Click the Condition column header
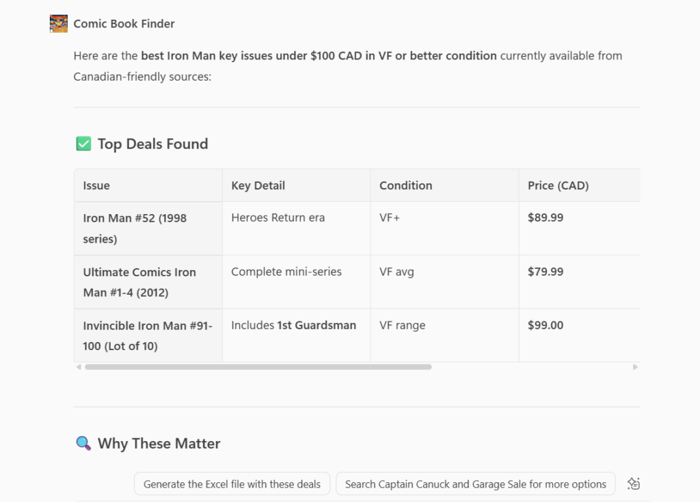 click(405, 185)
